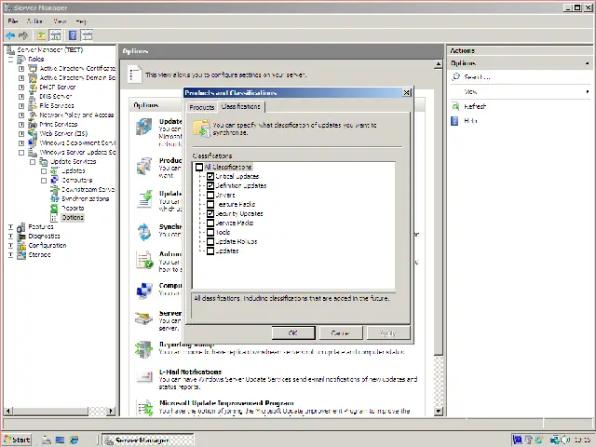Image resolution: width=596 pixels, height=447 pixels.
Task: Click the Up one level toolbar icon
Action: [41, 35]
